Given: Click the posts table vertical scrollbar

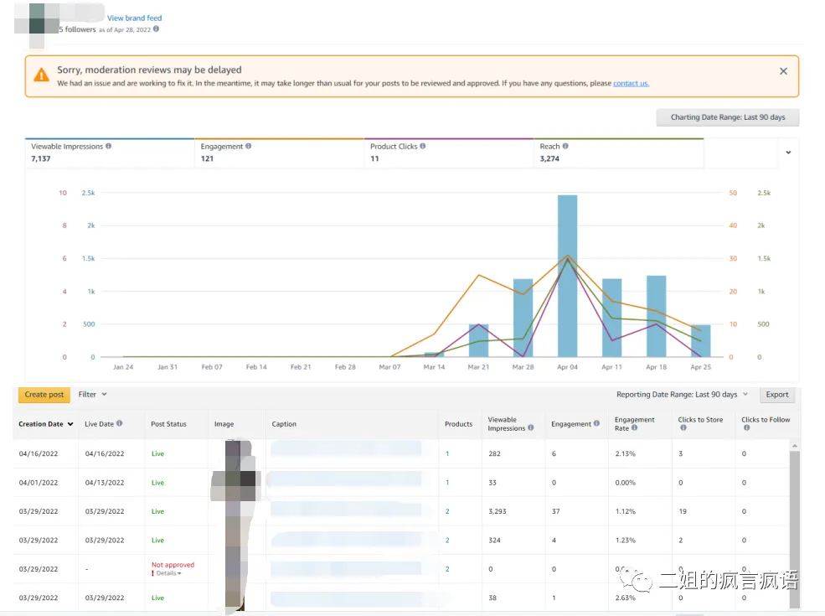Looking at the screenshot, I should [x=795, y=526].
